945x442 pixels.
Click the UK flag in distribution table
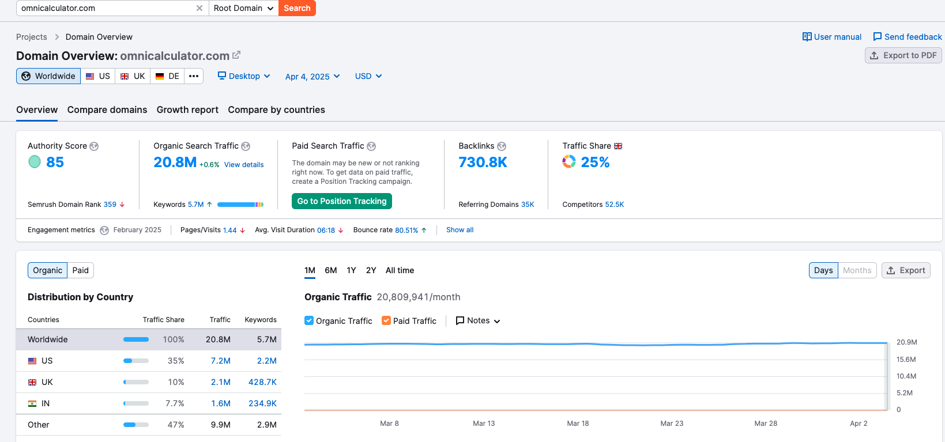point(32,382)
